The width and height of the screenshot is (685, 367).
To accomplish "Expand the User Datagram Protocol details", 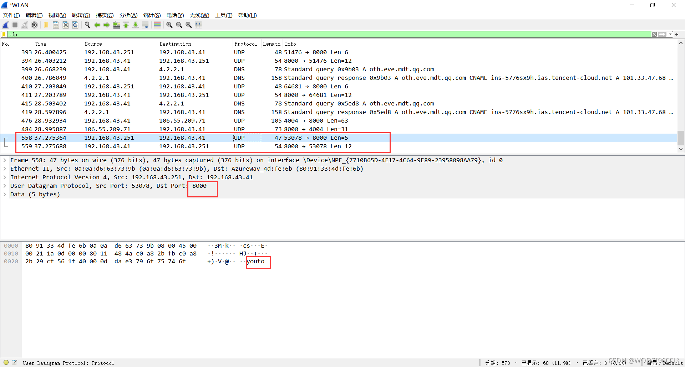I will 5,186.
